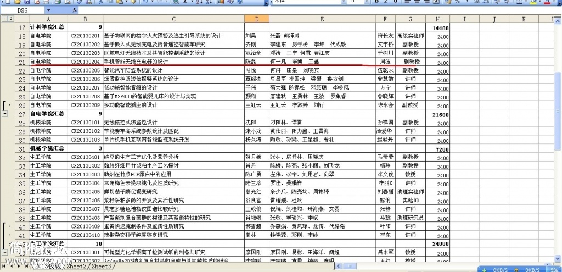Select column B header

click(x=85, y=19)
